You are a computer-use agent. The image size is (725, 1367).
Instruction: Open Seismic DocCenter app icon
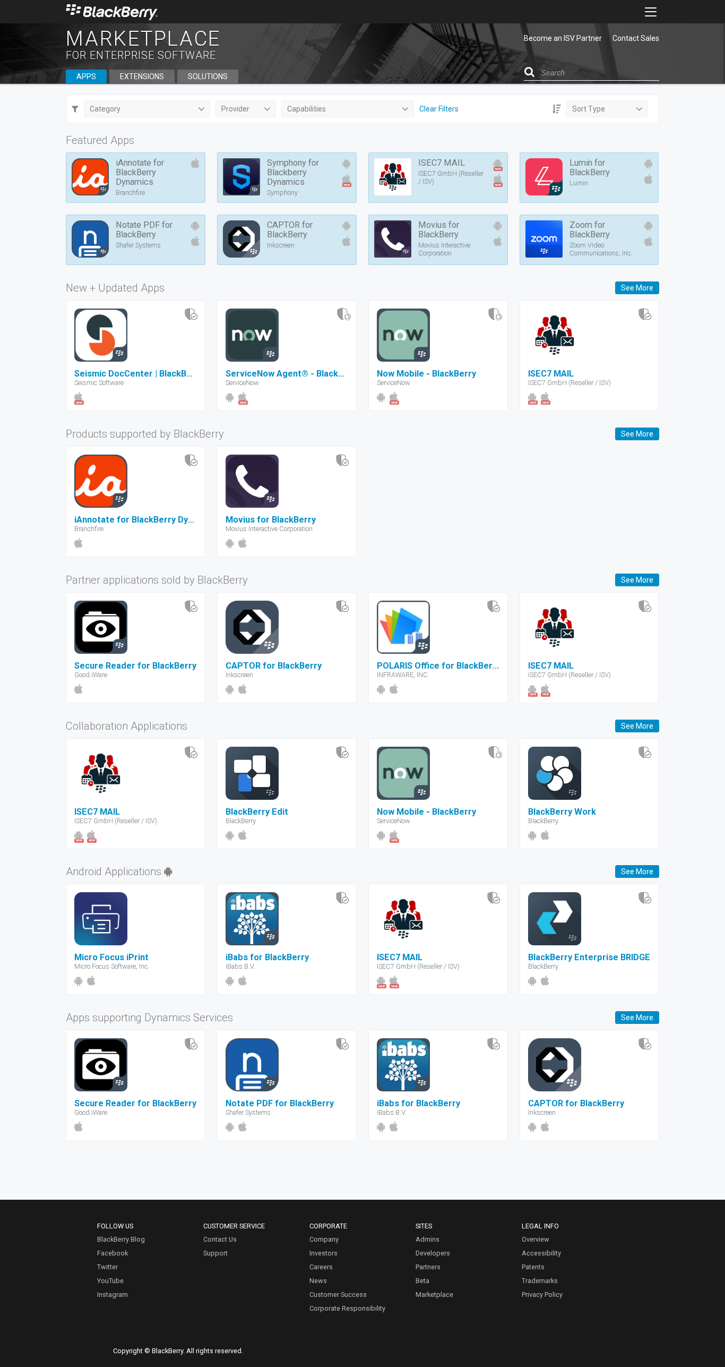tap(101, 335)
